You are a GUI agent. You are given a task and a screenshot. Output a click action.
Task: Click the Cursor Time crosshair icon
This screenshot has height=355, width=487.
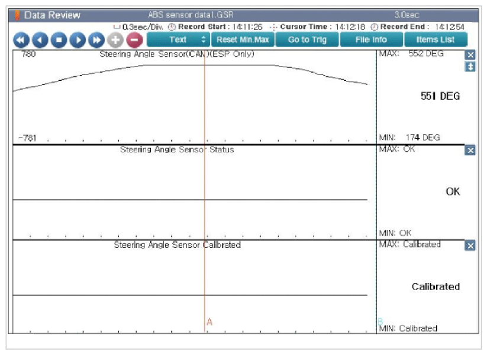(273, 27)
